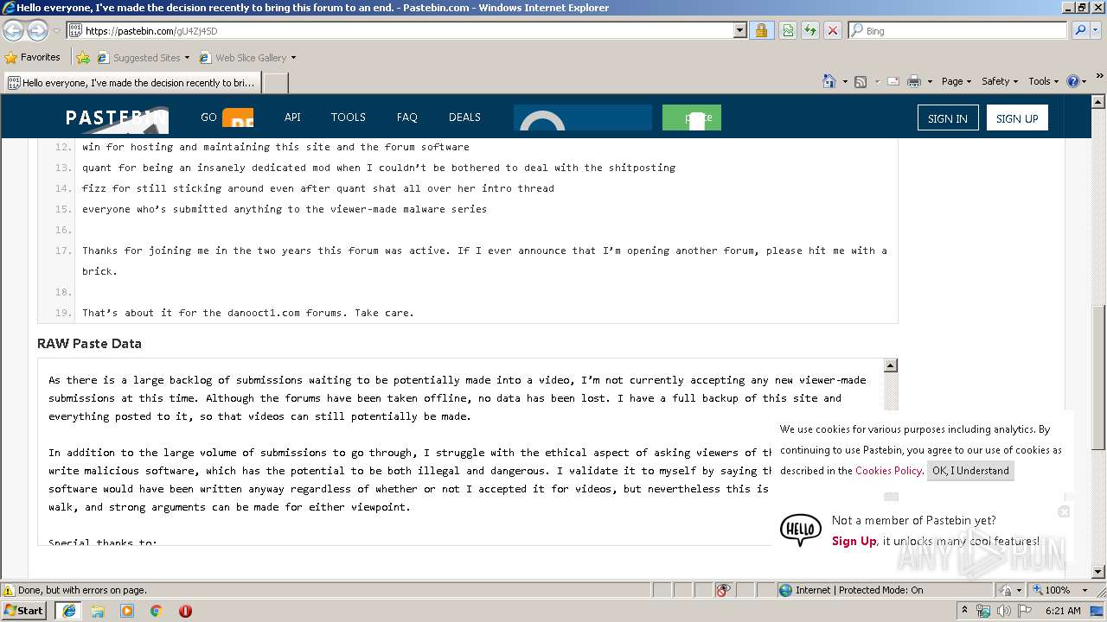Screen dimensions: 1107x622
Task: Click OK, I Understand cookie button
Action: [x=970, y=471]
